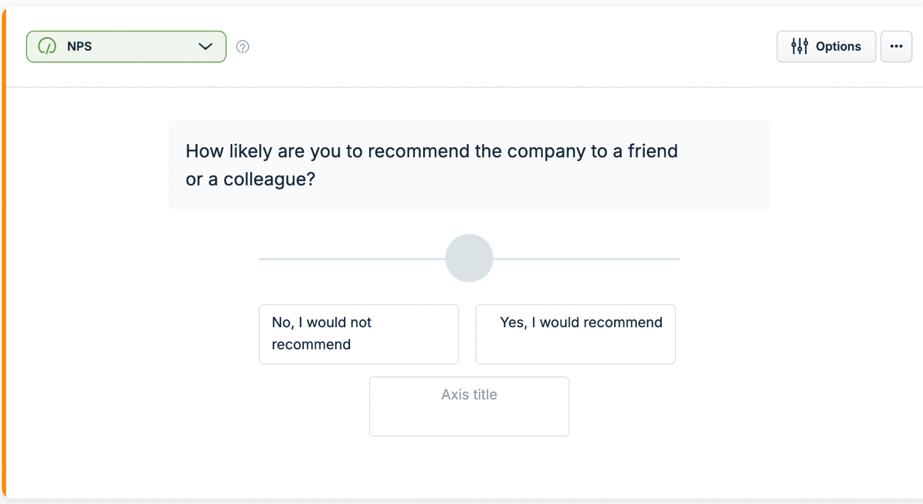This screenshot has width=923, height=504.
Task: Edit the 'No, I would not recommend' label
Action: (359, 334)
